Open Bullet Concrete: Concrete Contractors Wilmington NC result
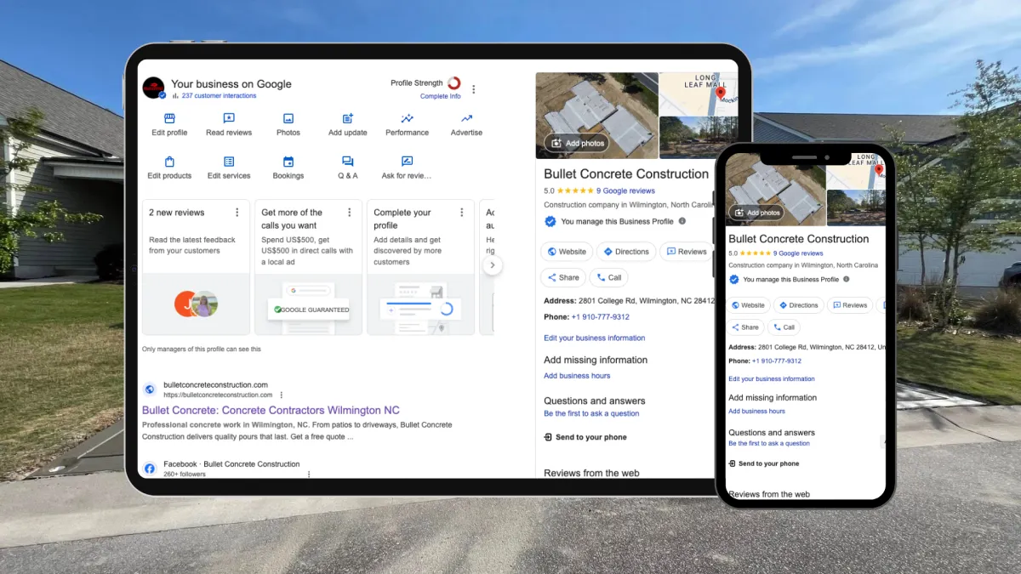The image size is (1021, 574). click(x=271, y=410)
